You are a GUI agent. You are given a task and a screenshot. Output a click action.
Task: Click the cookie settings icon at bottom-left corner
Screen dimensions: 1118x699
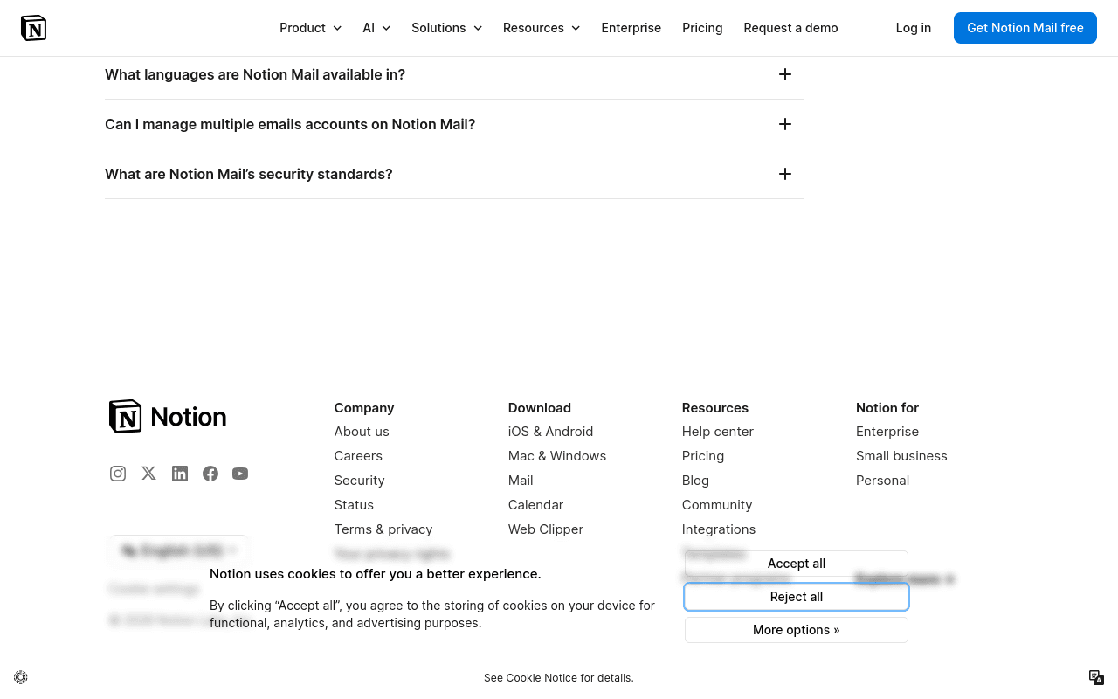pos(21,677)
